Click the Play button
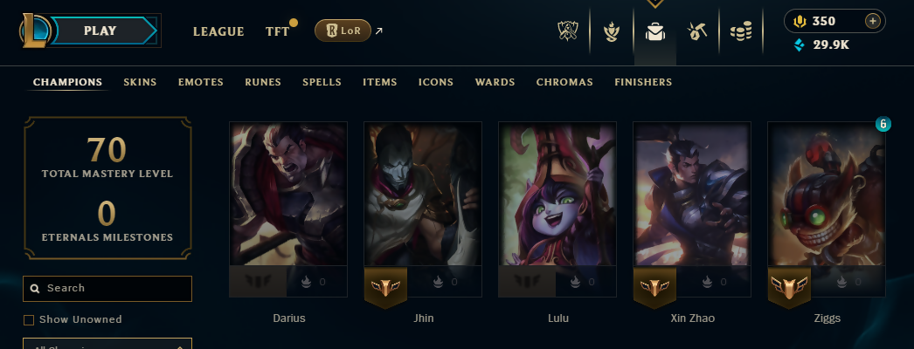 pos(100,31)
